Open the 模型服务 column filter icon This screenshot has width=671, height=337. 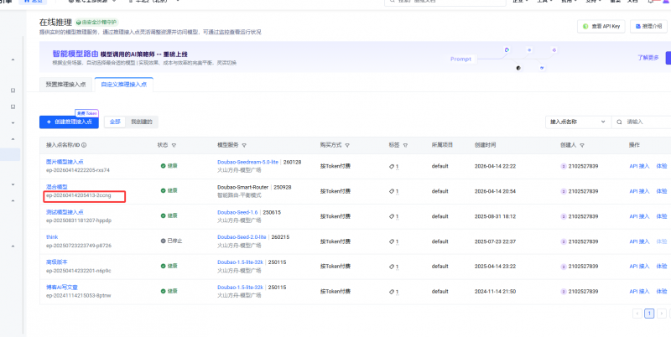[244, 145]
